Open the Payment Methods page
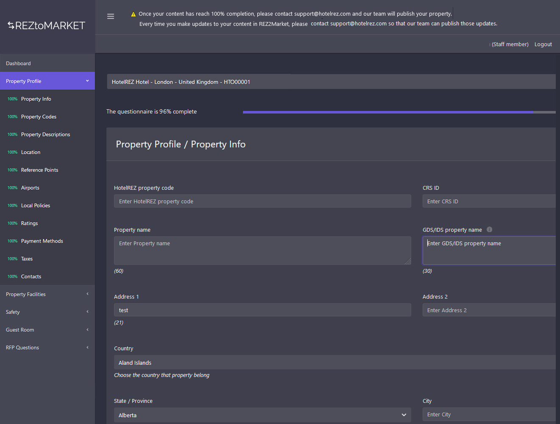Image resolution: width=560 pixels, height=424 pixels. coord(42,241)
